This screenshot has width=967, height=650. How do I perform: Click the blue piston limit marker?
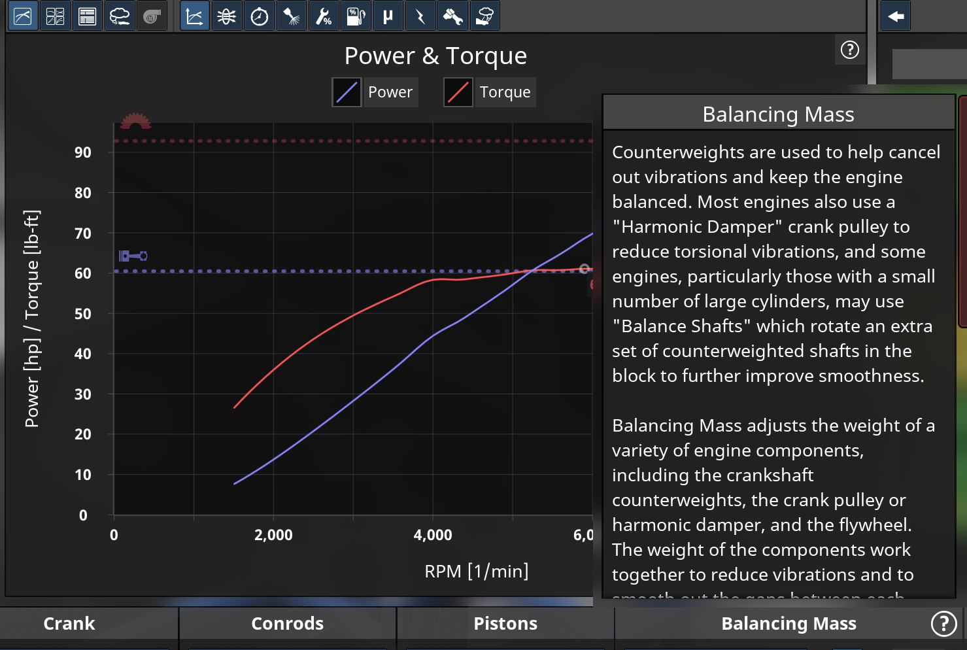point(133,256)
